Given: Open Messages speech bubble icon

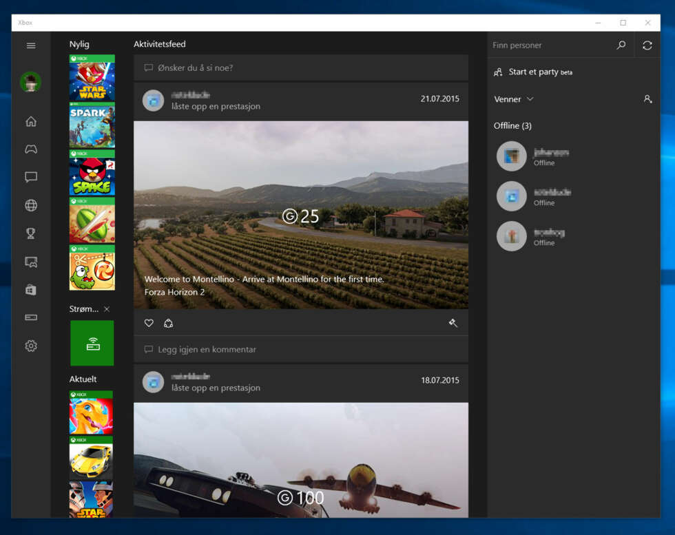Looking at the screenshot, I should (31, 177).
